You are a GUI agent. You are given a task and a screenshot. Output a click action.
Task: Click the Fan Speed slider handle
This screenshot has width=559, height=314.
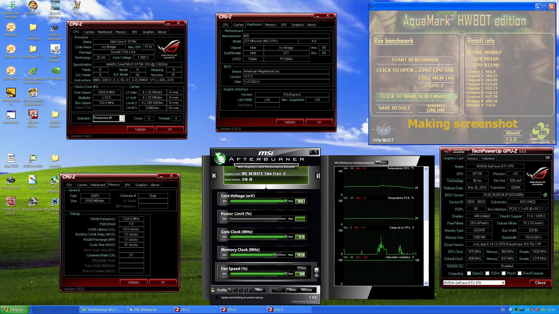pos(286,274)
